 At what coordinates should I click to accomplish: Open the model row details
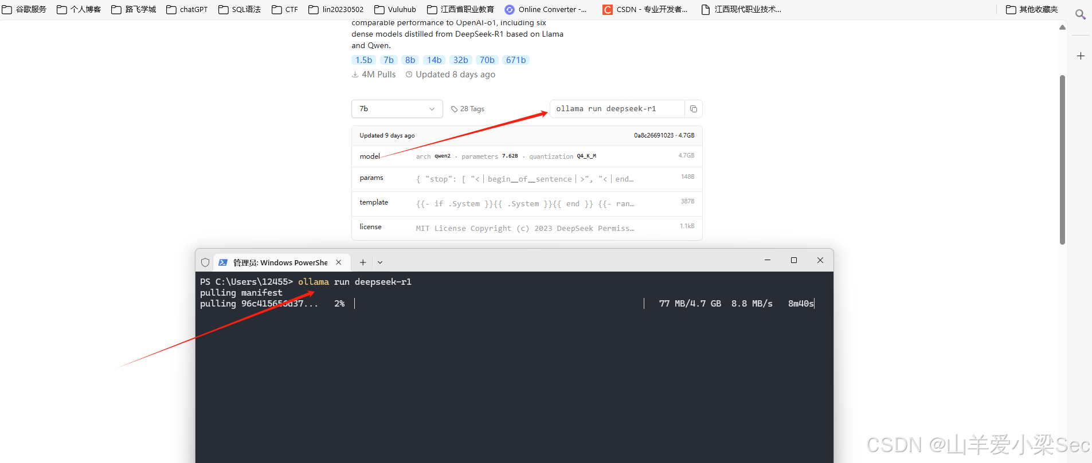coord(527,156)
